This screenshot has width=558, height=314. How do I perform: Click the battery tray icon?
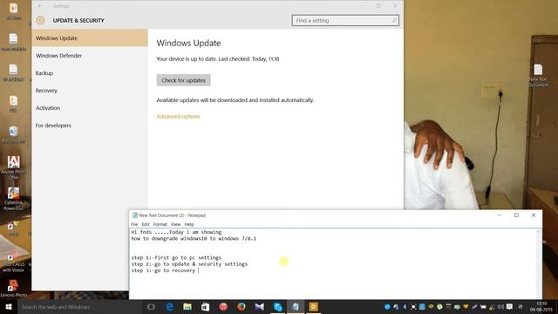click(483, 307)
